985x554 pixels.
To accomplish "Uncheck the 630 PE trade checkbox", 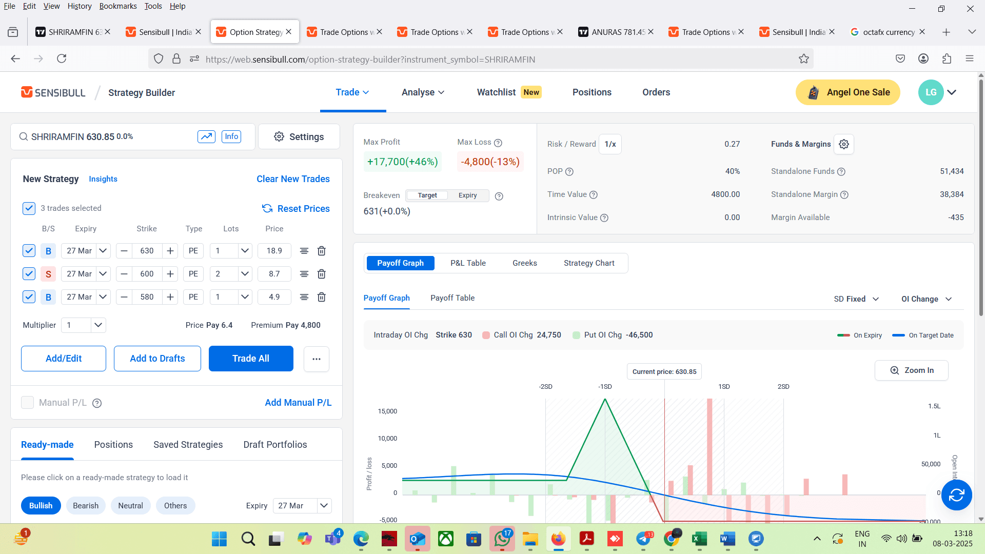I will click(x=29, y=251).
